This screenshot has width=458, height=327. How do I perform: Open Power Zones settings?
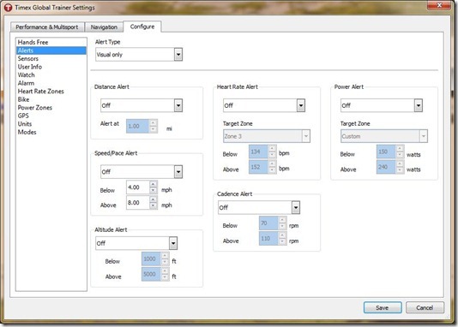[51, 108]
